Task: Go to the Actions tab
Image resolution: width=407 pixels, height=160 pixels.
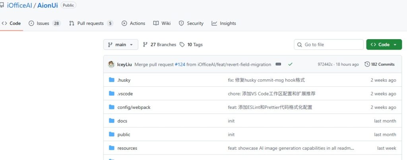Action: click(134, 23)
